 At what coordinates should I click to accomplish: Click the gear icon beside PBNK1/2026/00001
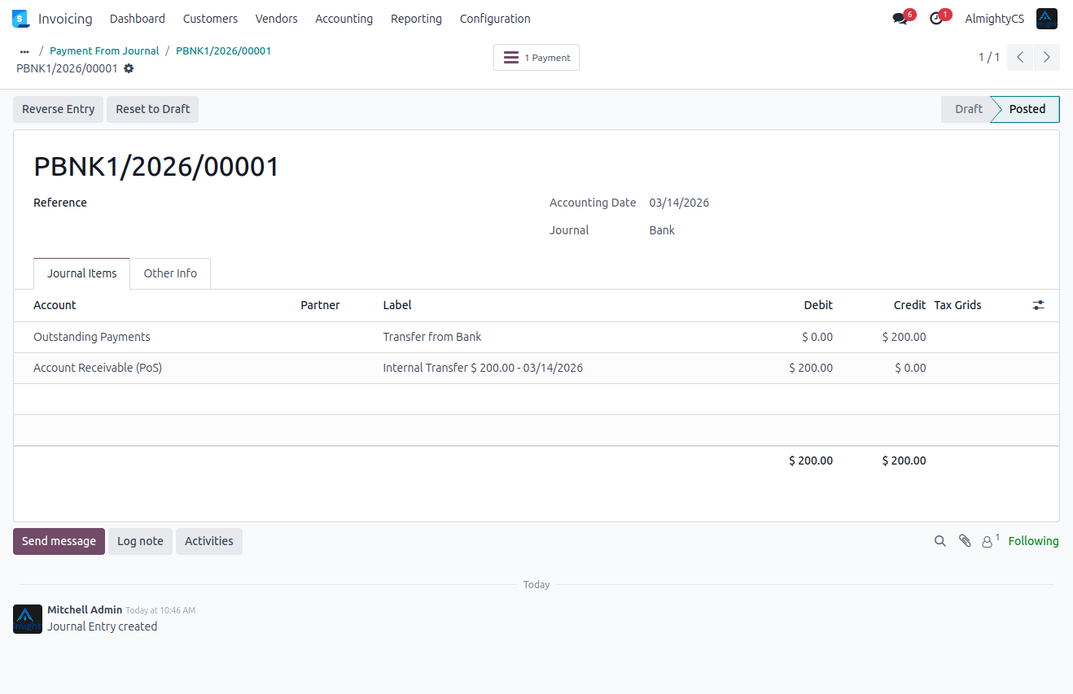coord(129,68)
